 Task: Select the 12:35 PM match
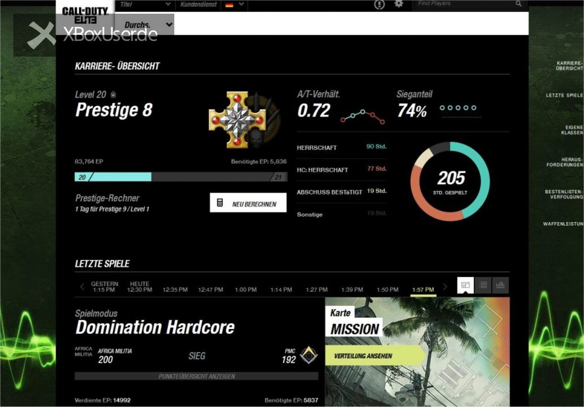(175, 290)
